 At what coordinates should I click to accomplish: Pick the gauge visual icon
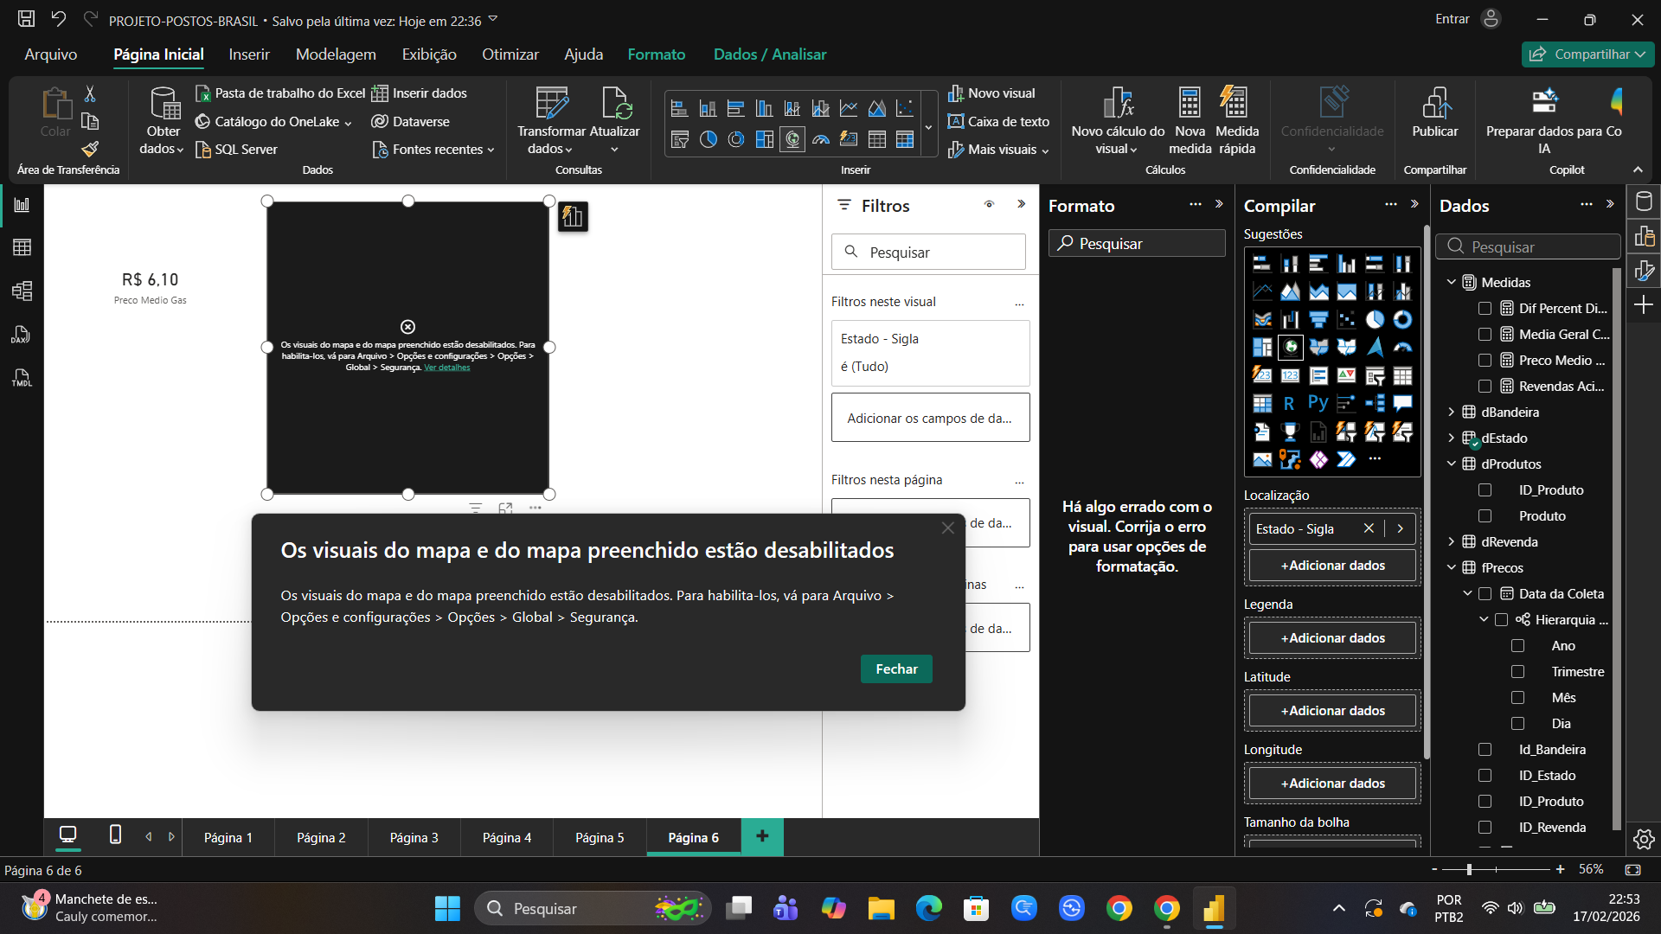click(1402, 348)
